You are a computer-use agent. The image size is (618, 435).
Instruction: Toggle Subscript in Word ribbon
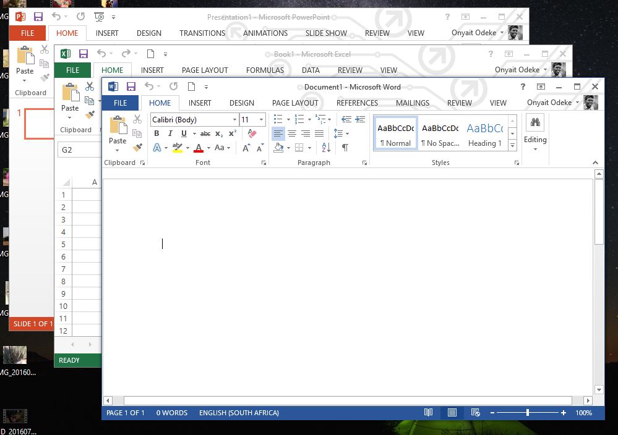[219, 134]
